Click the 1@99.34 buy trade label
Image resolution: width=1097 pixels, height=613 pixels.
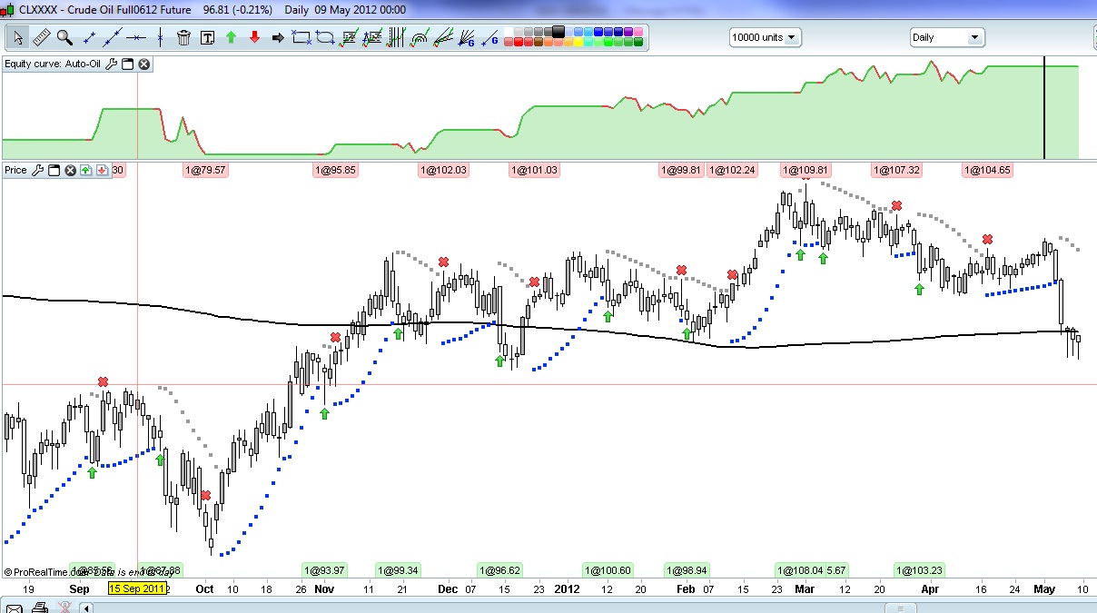pyautogui.click(x=398, y=570)
